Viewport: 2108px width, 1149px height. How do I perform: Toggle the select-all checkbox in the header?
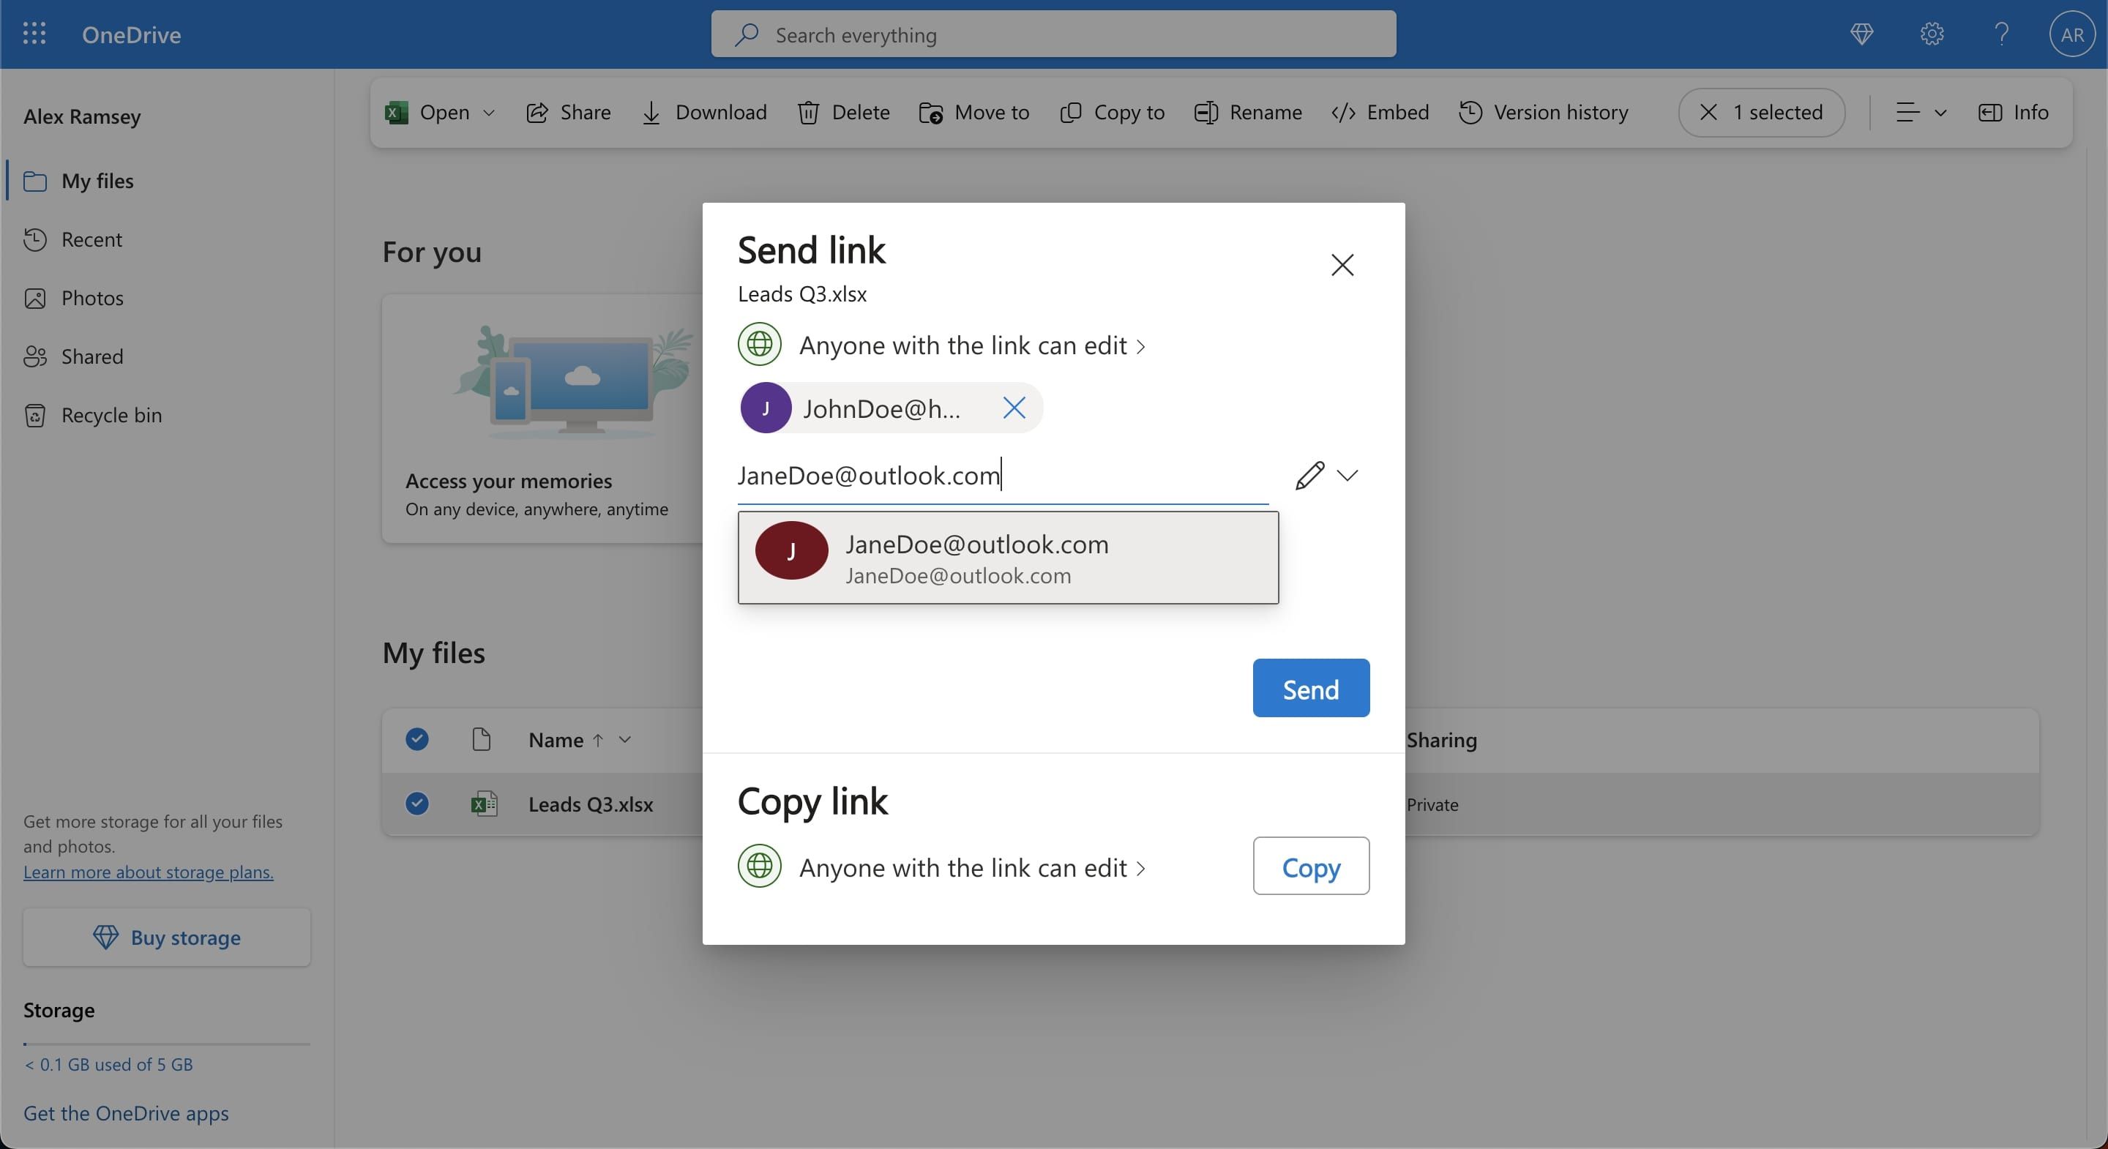point(416,738)
